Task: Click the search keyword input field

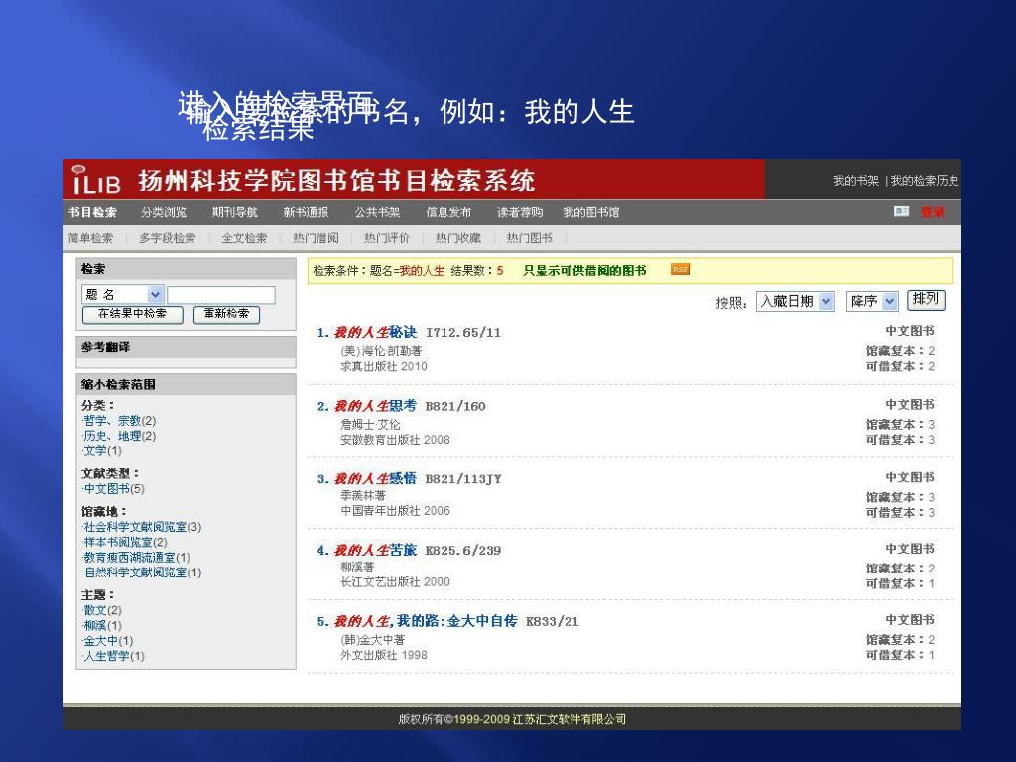Action: point(221,295)
